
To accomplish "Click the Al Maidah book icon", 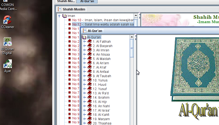I will click(x=90, y=59).
